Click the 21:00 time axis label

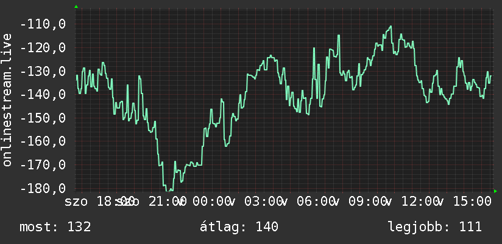coord(168,202)
